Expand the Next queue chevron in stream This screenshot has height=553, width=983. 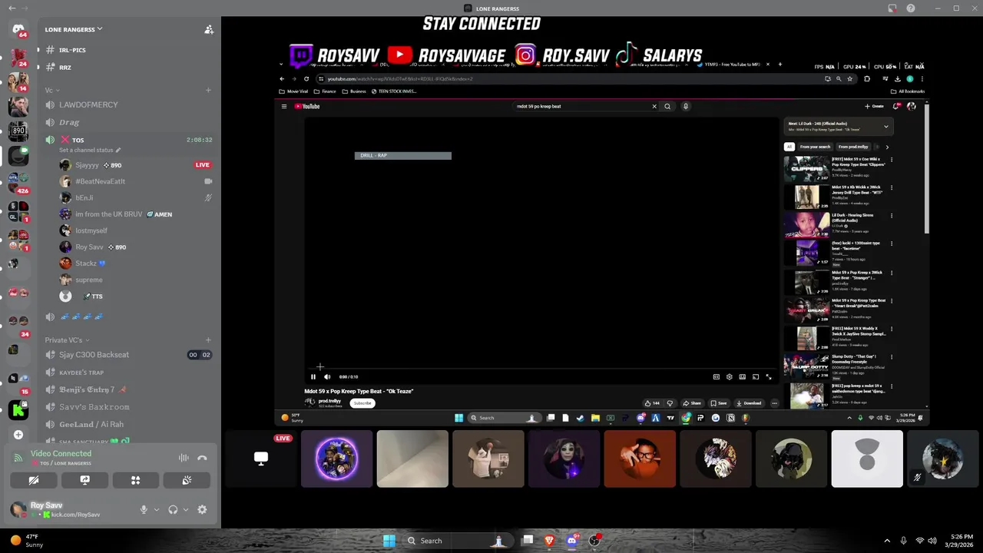point(885,127)
